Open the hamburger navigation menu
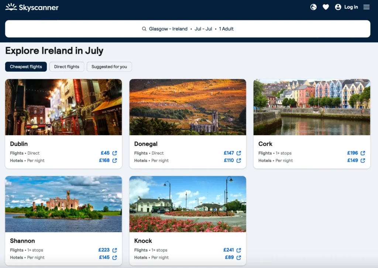This screenshot has height=268, width=378. 366,7
